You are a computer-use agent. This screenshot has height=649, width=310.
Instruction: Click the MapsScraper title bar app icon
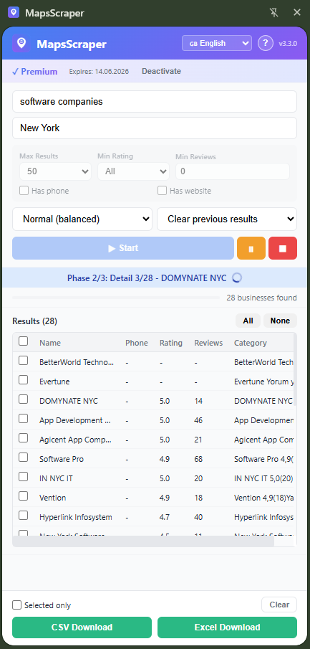[x=14, y=12]
